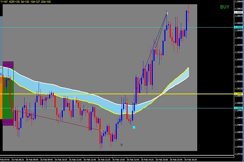This screenshot has height=162, width=244.
Task: Click the Y=147 value in header
Action: 4,2
